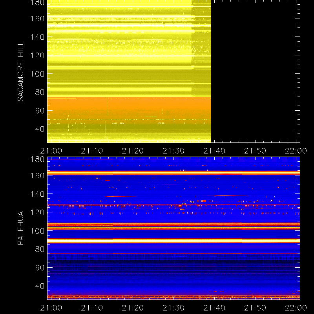Click the bright 88 emission band in Palehua spectrogram
Screen dimensions: 314x314
tap(173, 241)
